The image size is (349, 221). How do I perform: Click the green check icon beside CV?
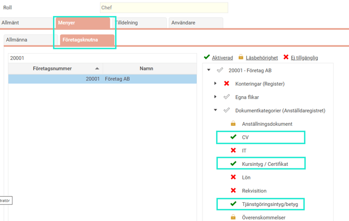pos(233,137)
